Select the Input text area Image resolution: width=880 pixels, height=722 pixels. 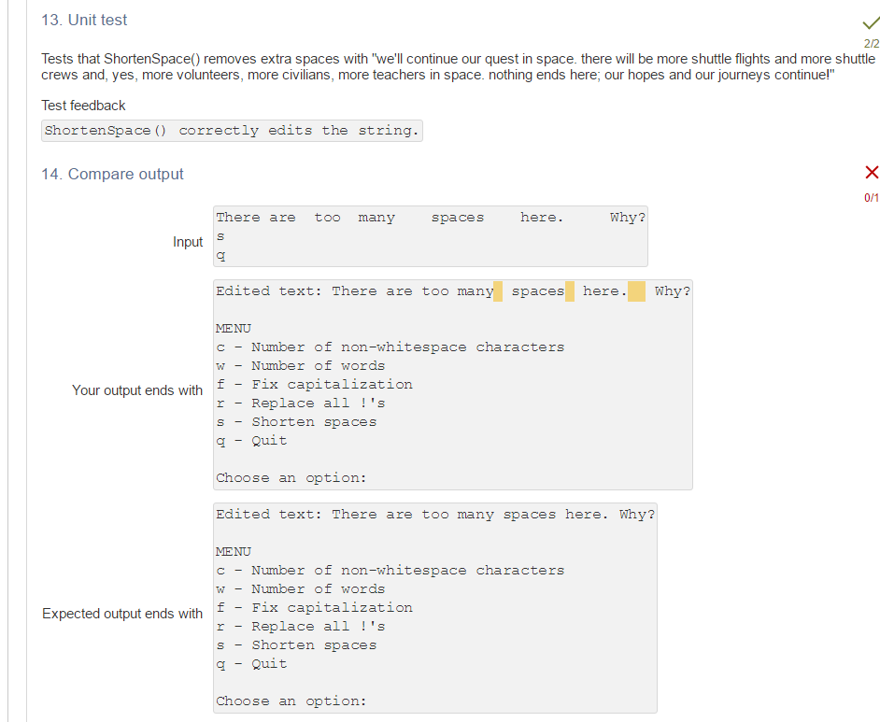point(430,235)
